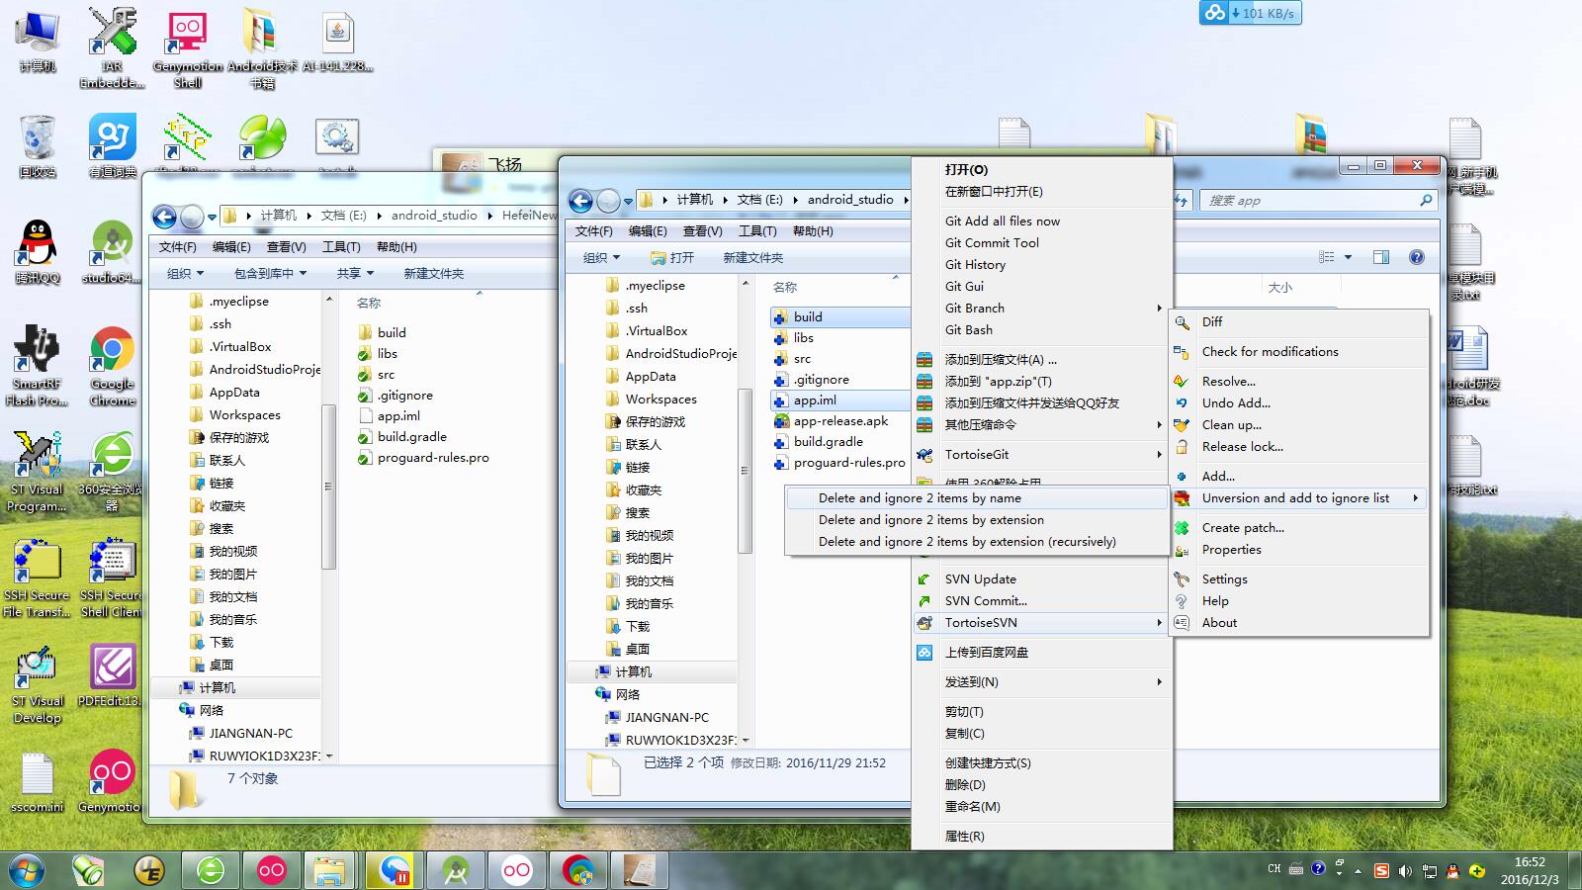1582x890 pixels.
Task: Click the Check for modifications icon
Action: pos(1182,352)
